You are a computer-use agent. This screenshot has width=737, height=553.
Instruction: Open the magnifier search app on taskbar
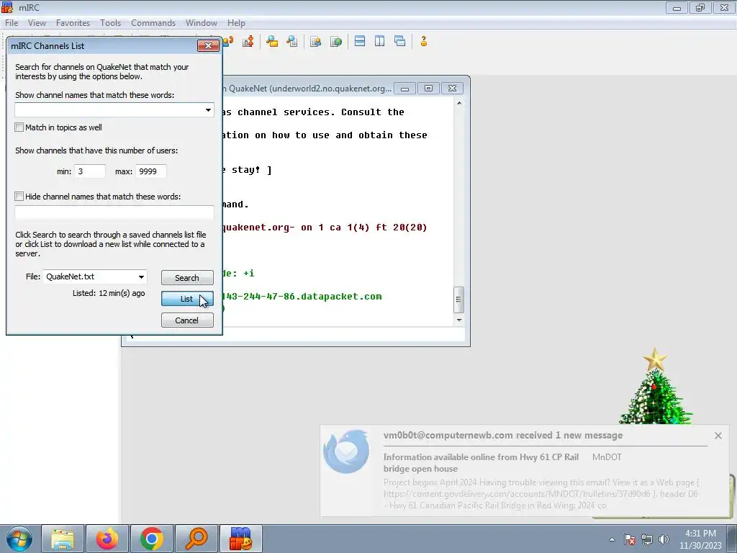[196, 539]
